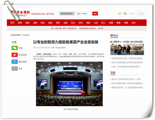The image size is (155, 120).
Task: Go to the 首页 home menu item
Action: point(12,23)
